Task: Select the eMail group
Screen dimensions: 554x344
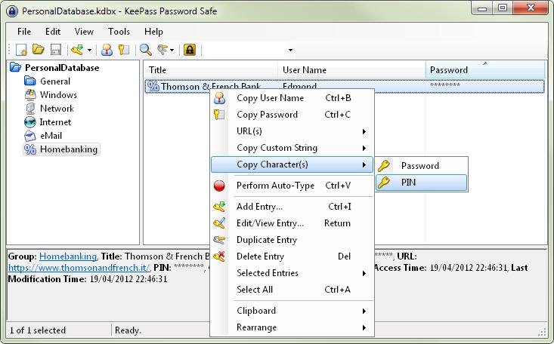Action: coord(51,136)
